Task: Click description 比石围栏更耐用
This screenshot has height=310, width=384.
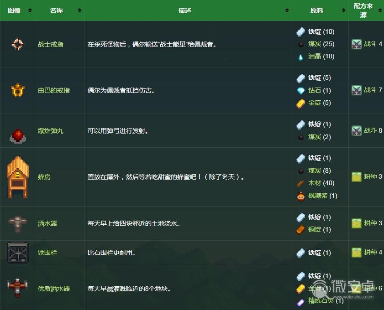Action: (112, 253)
